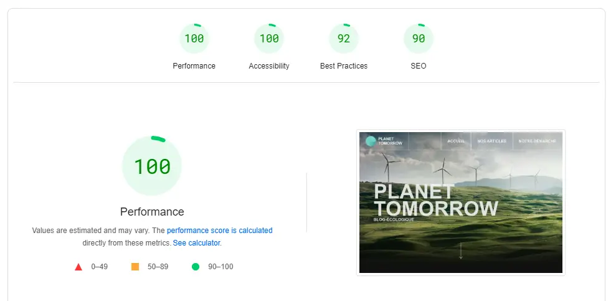Jump to the SEO category label
The image size is (616, 301).
pos(419,66)
